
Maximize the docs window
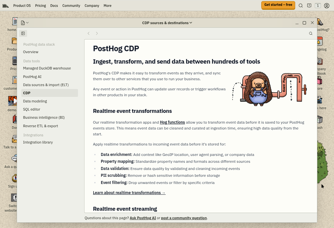point(304,23)
